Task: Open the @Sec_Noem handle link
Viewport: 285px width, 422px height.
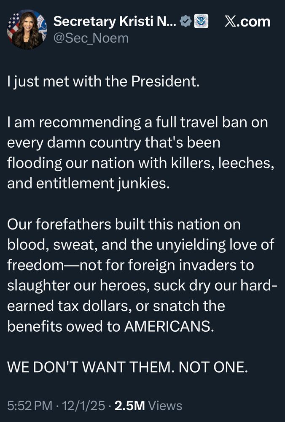Action: pos(91,38)
